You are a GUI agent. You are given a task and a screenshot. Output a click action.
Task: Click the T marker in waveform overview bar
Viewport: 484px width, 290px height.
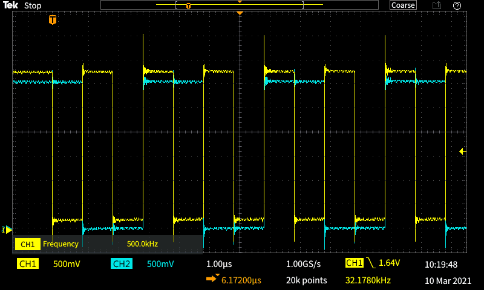188,5
